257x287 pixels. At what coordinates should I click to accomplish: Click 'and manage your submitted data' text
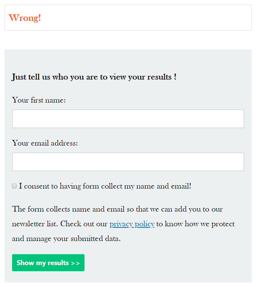click(66, 238)
